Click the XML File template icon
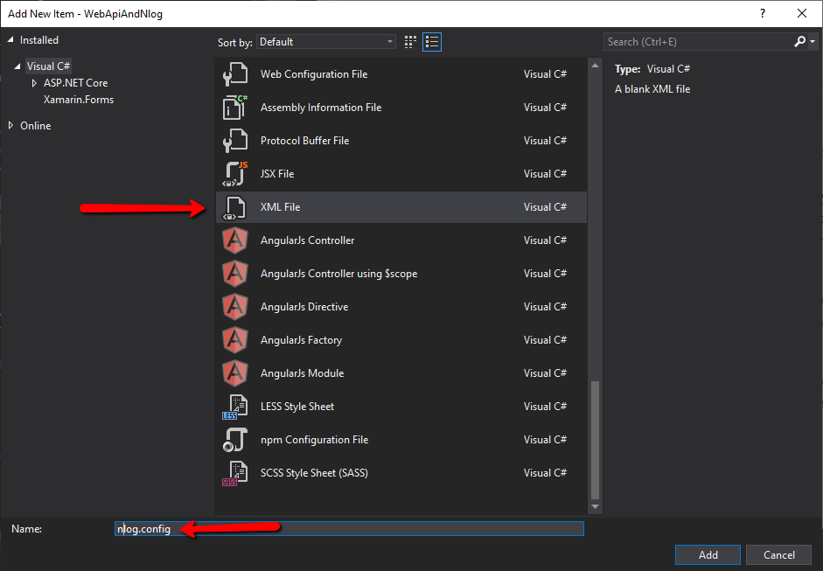 (x=234, y=207)
